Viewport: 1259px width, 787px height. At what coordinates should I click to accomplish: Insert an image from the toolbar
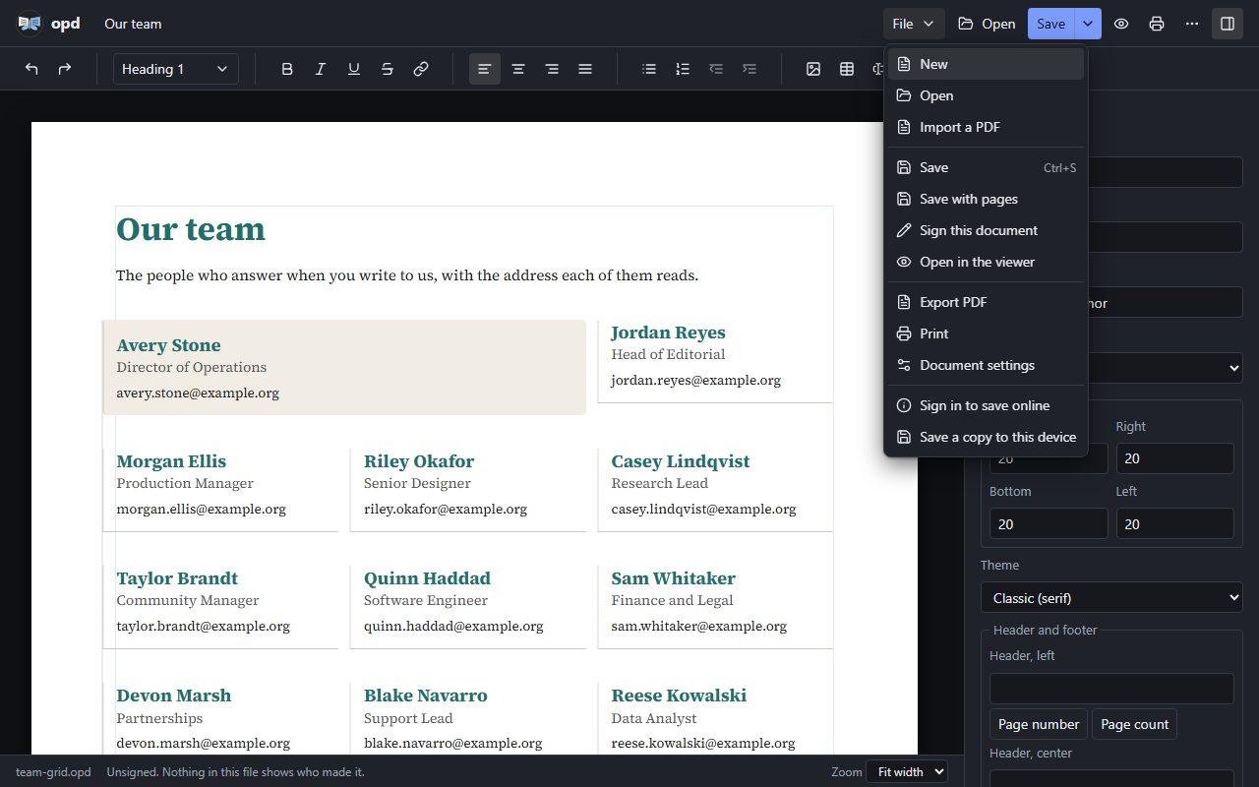click(813, 69)
